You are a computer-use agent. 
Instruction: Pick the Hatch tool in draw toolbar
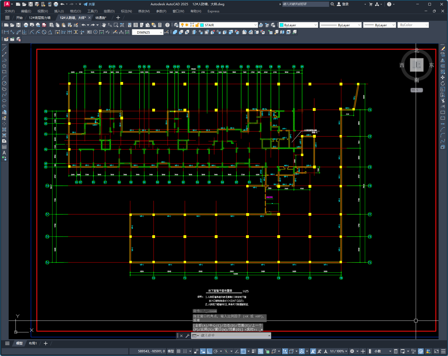tap(4, 130)
